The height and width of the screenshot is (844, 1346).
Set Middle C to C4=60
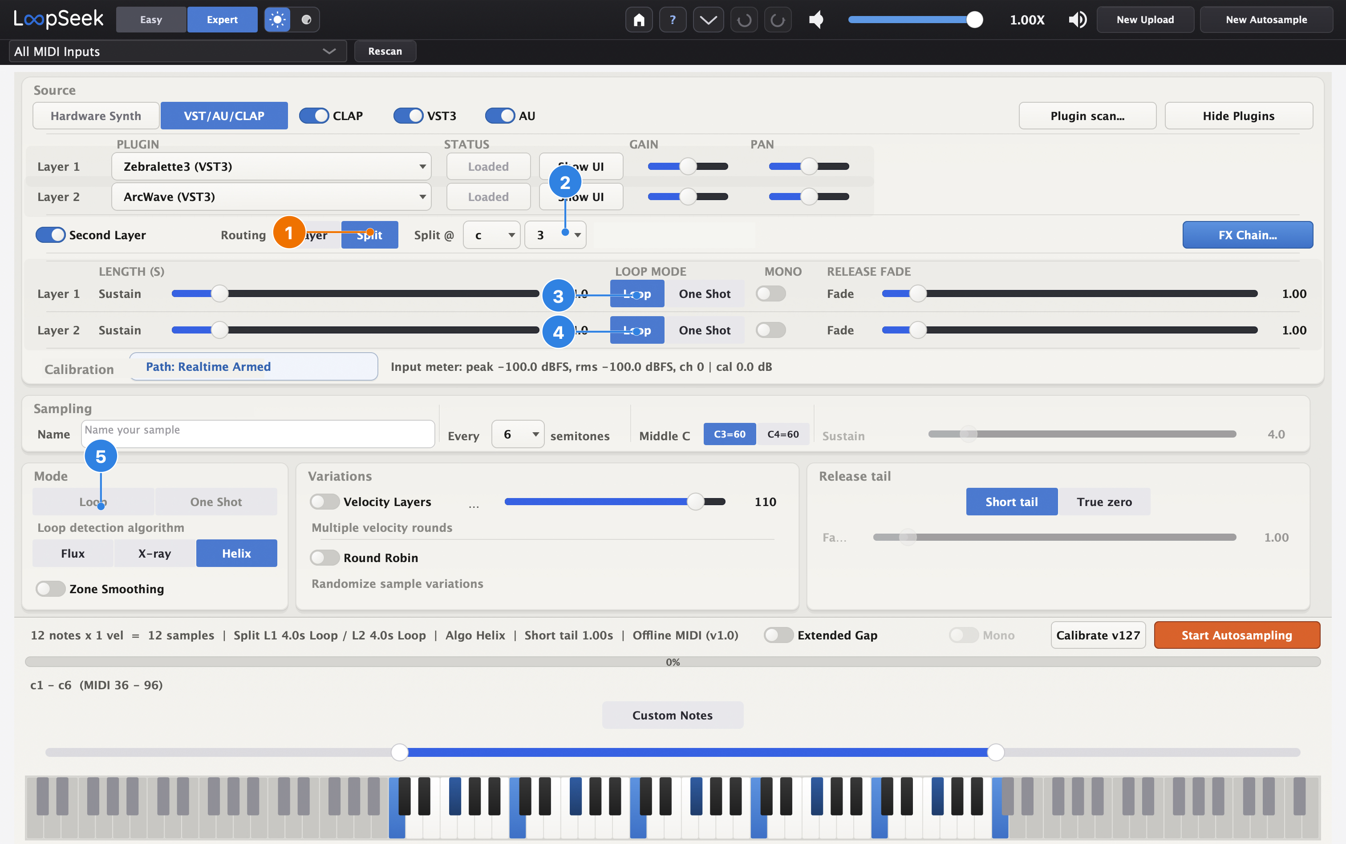pos(783,434)
